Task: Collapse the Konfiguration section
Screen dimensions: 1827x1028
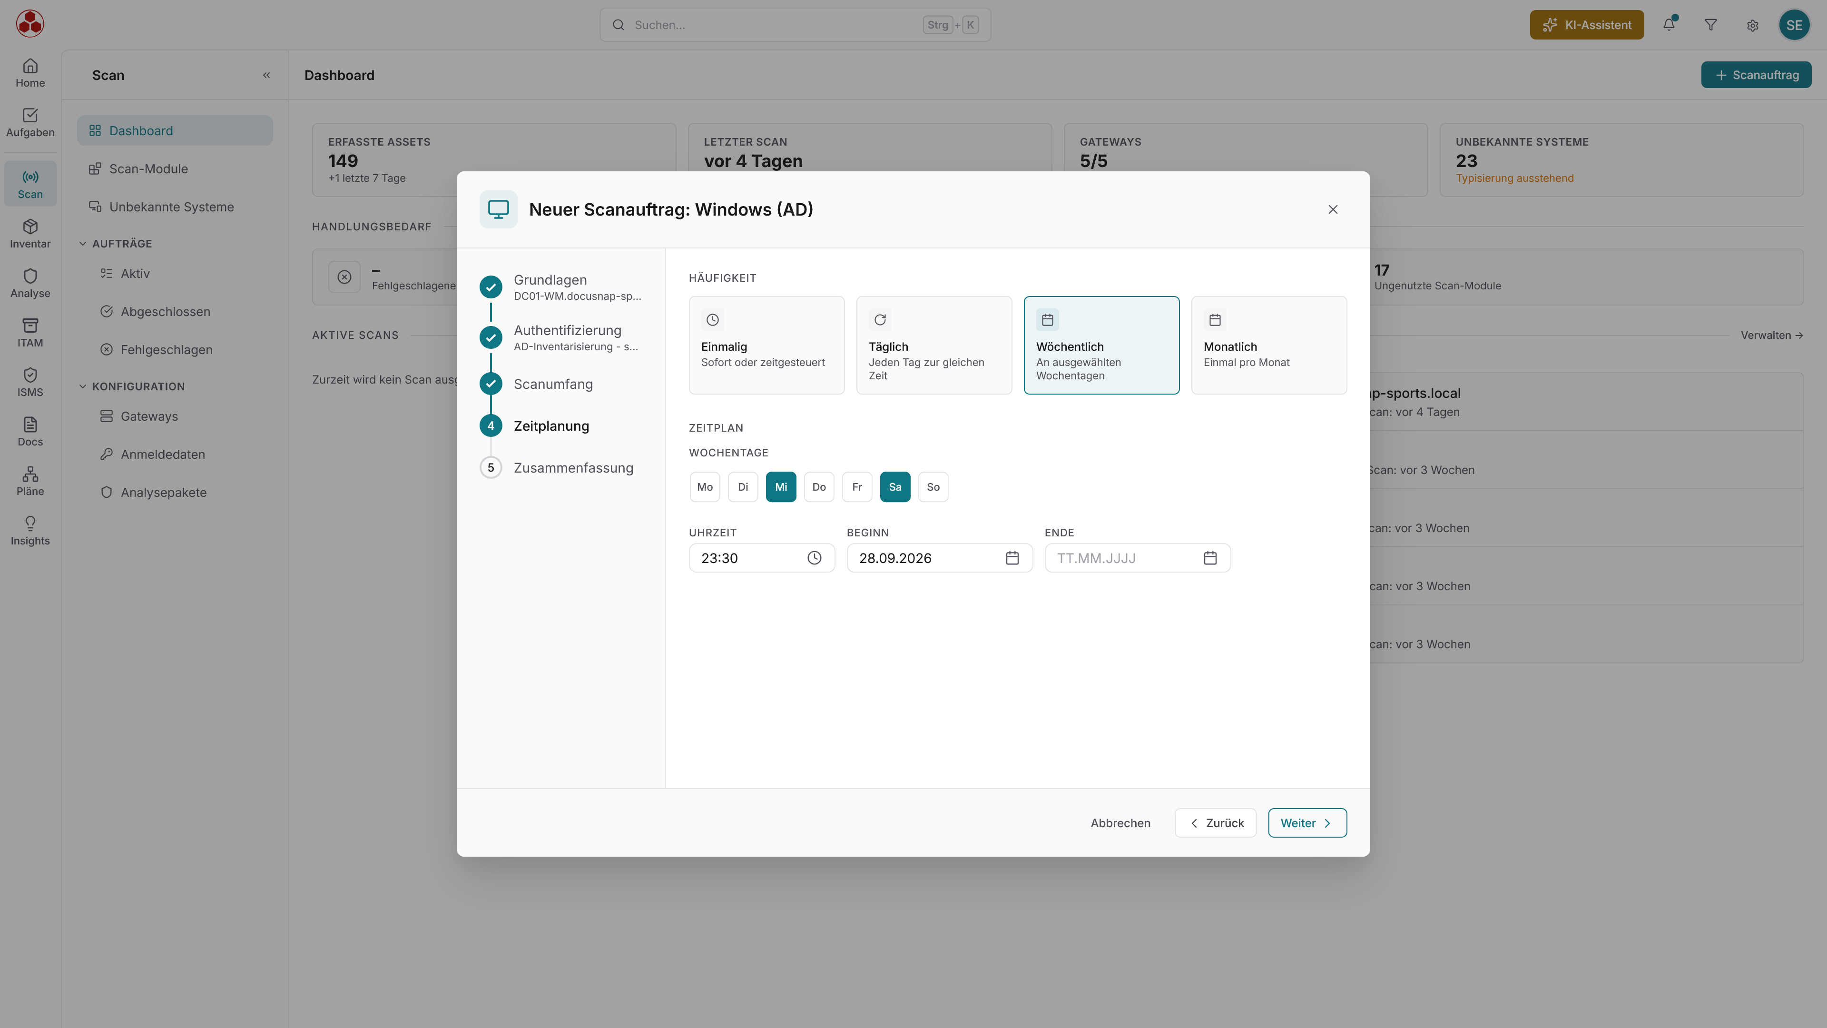Action: 131,386
